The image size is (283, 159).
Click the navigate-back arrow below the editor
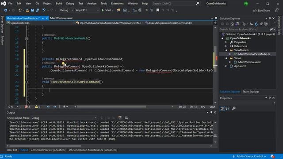tap(48, 107)
